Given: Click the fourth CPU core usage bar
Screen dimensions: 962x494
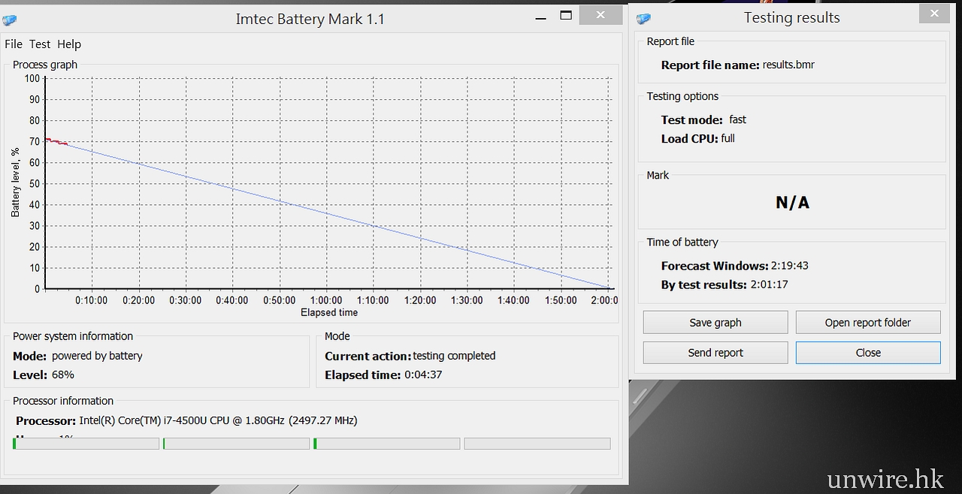Looking at the screenshot, I should point(537,444).
